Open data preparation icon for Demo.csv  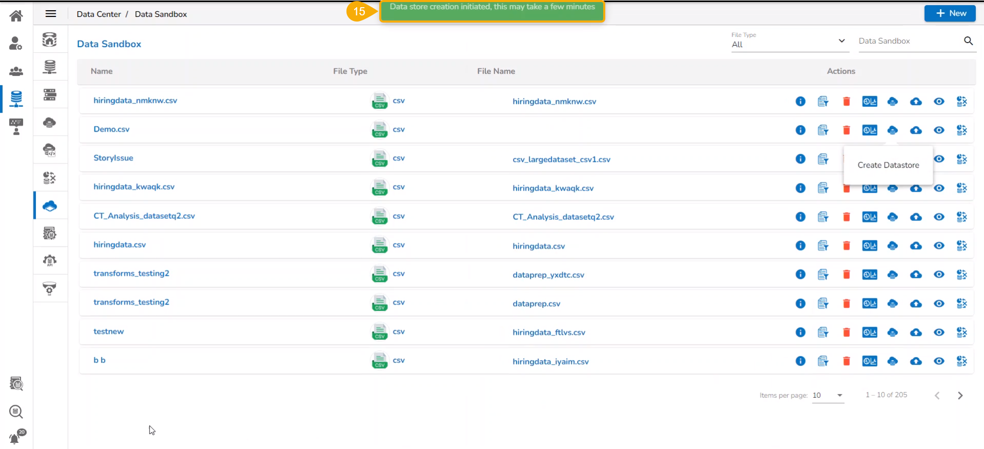(x=962, y=130)
